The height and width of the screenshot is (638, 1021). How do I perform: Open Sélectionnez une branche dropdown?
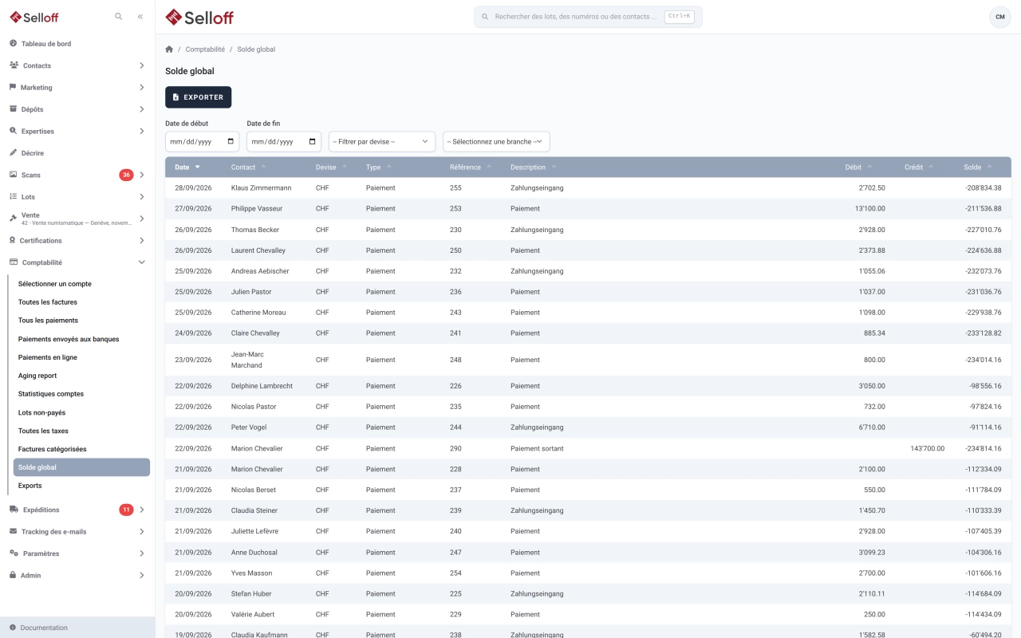click(x=496, y=141)
